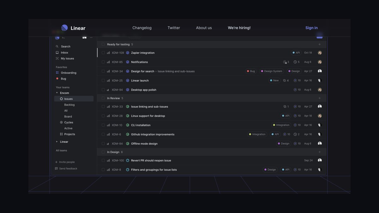Click the priority bars icon for XDM-109

click(108, 53)
